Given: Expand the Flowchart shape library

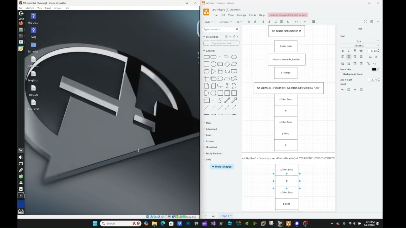Looking at the screenshot, I should pos(211,147).
